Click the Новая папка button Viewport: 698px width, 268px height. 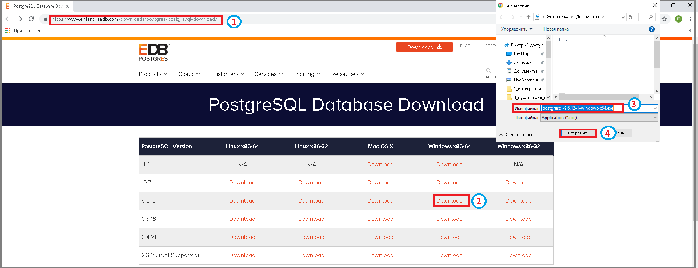(x=556, y=29)
